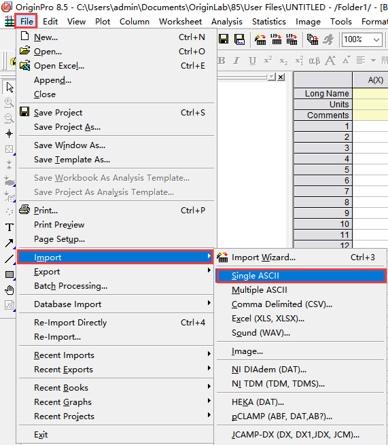This screenshot has width=388, height=445.
Task: Click the Save Project toolbar icon
Action: click(224, 39)
